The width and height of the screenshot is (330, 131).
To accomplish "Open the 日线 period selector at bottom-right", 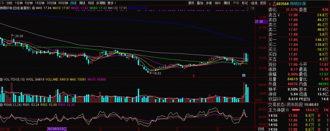I will [261, 129].
